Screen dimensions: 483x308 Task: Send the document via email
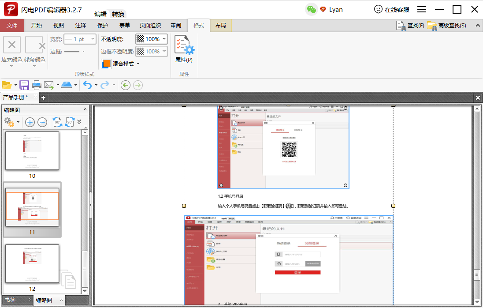point(48,85)
